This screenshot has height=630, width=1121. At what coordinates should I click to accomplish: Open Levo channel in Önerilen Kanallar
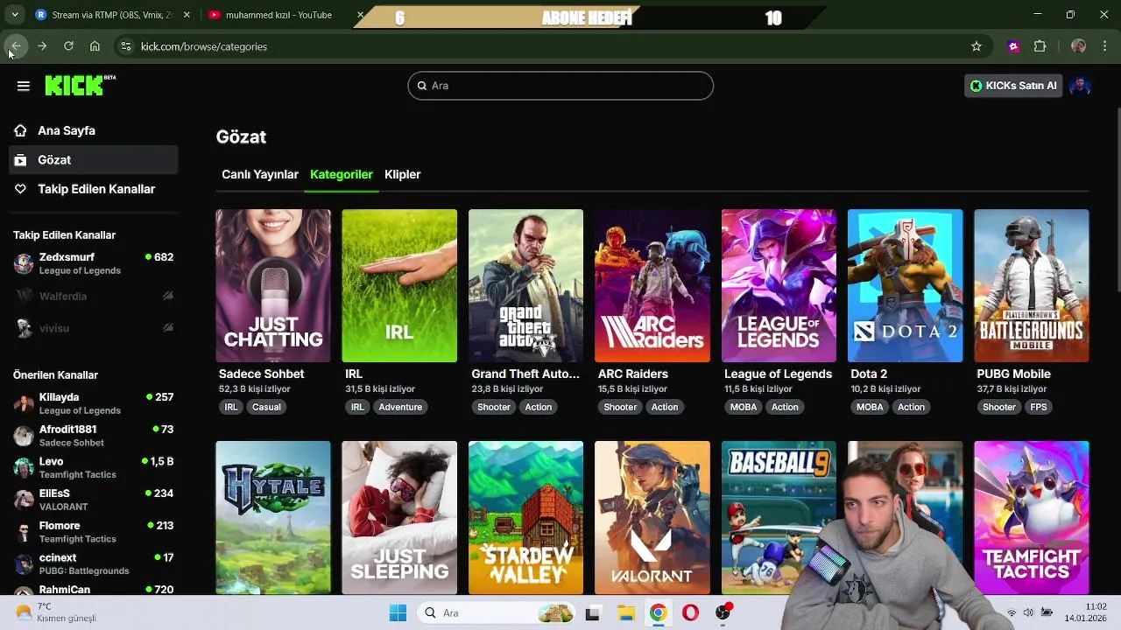coord(92,467)
